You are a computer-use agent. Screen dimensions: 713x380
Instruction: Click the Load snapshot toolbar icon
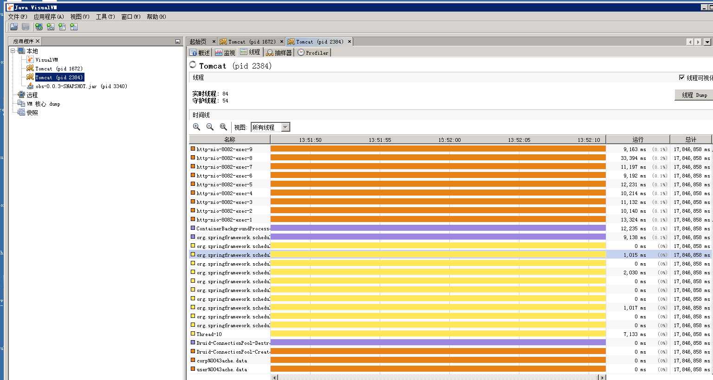[14, 27]
